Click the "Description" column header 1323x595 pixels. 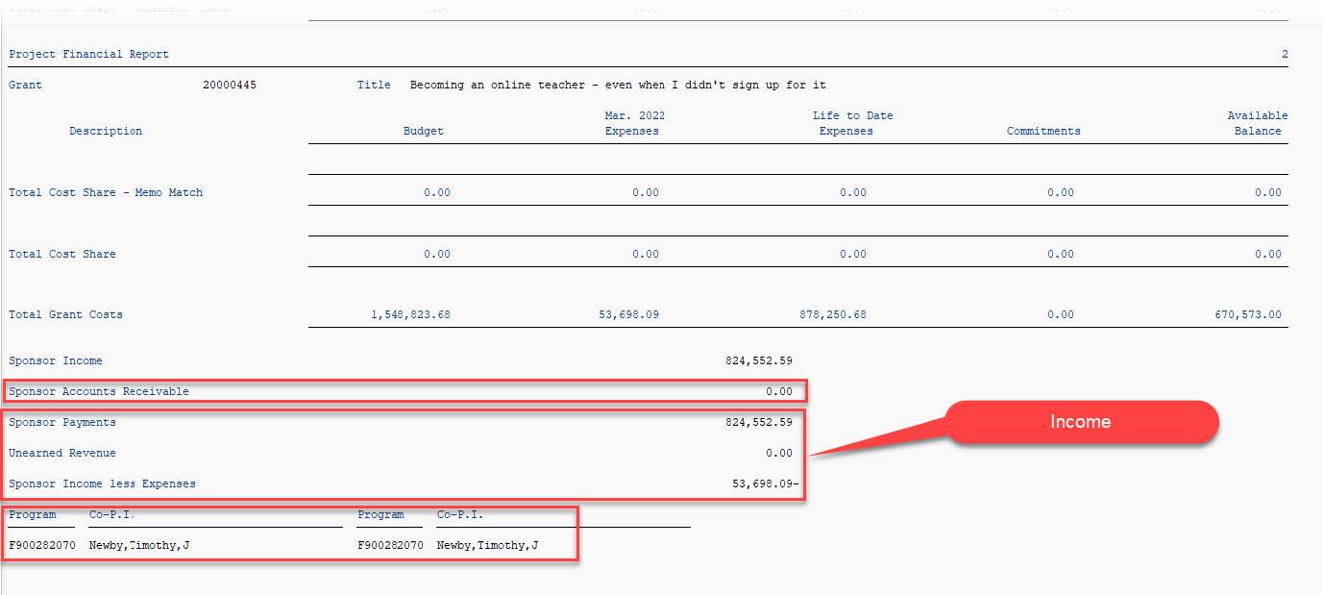click(106, 131)
